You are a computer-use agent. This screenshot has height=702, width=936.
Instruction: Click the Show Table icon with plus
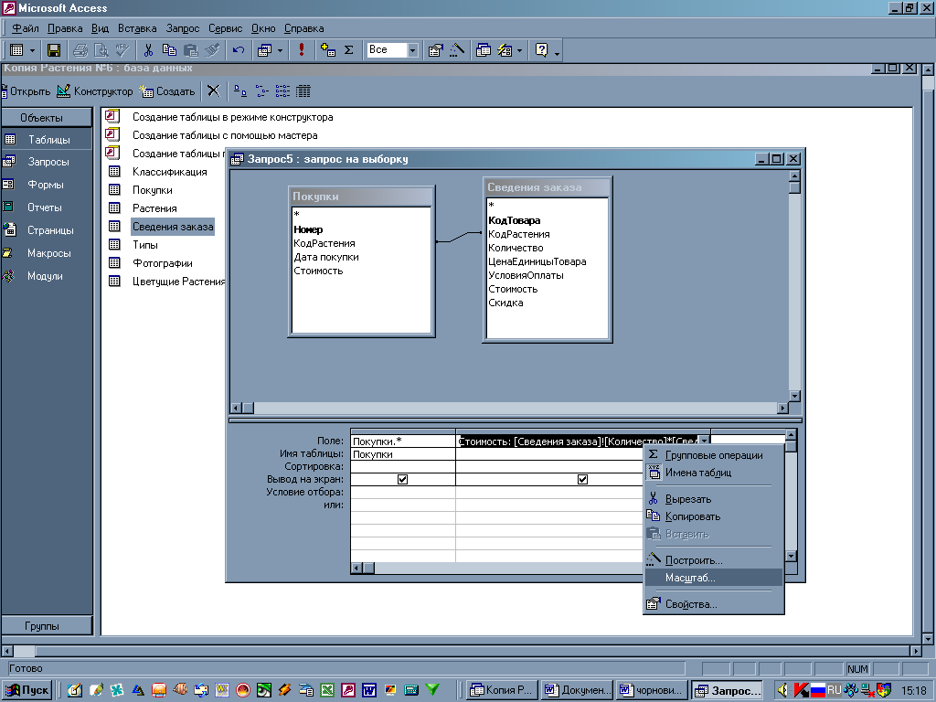point(328,51)
